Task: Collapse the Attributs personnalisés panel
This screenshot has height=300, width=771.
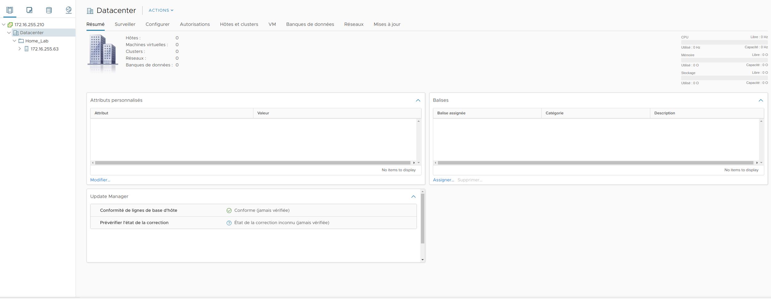Action: tap(418, 101)
